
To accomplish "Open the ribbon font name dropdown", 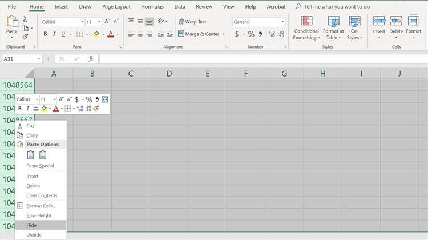I will (x=82, y=22).
